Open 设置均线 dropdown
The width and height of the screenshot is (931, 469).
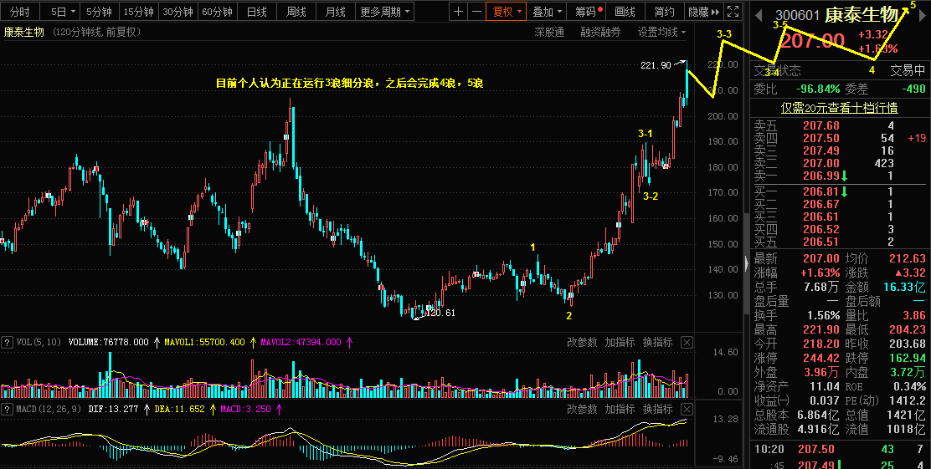point(661,32)
